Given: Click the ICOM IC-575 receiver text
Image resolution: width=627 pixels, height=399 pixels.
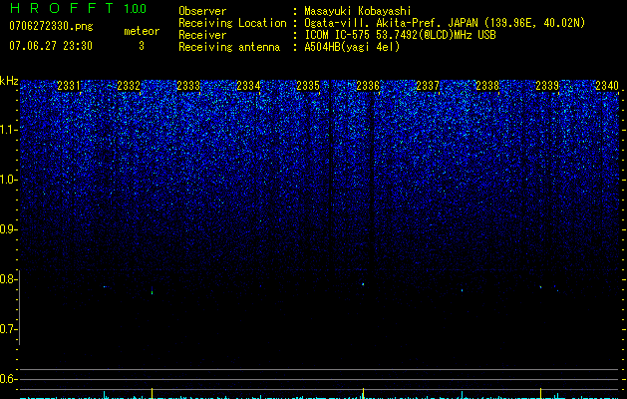Looking at the screenshot, I should 400,35.
